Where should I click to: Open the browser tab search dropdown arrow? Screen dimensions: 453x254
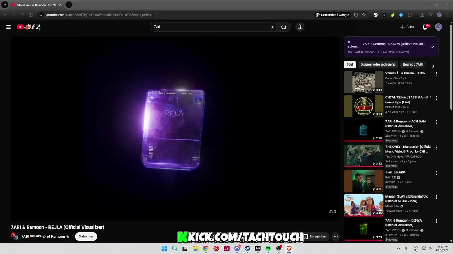click(x=5, y=5)
